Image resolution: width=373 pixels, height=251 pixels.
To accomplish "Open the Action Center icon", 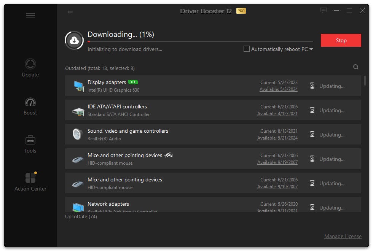I will (x=30, y=178).
